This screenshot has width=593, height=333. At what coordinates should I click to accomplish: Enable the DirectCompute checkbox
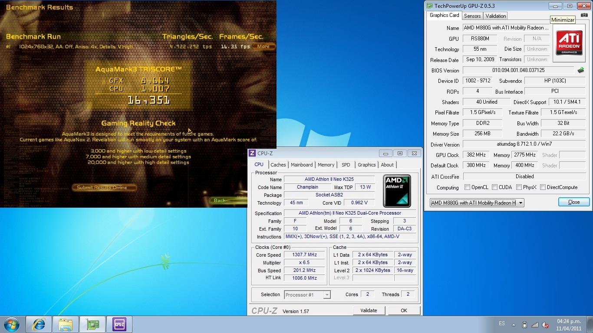pyautogui.click(x=543, y=187)
